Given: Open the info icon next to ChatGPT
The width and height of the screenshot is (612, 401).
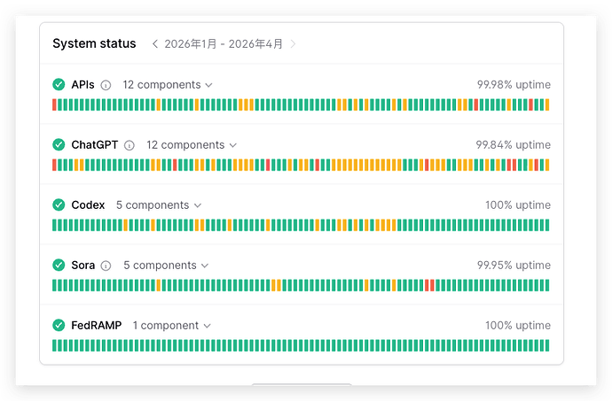Looking at the screenshot, I should [129, 145].
